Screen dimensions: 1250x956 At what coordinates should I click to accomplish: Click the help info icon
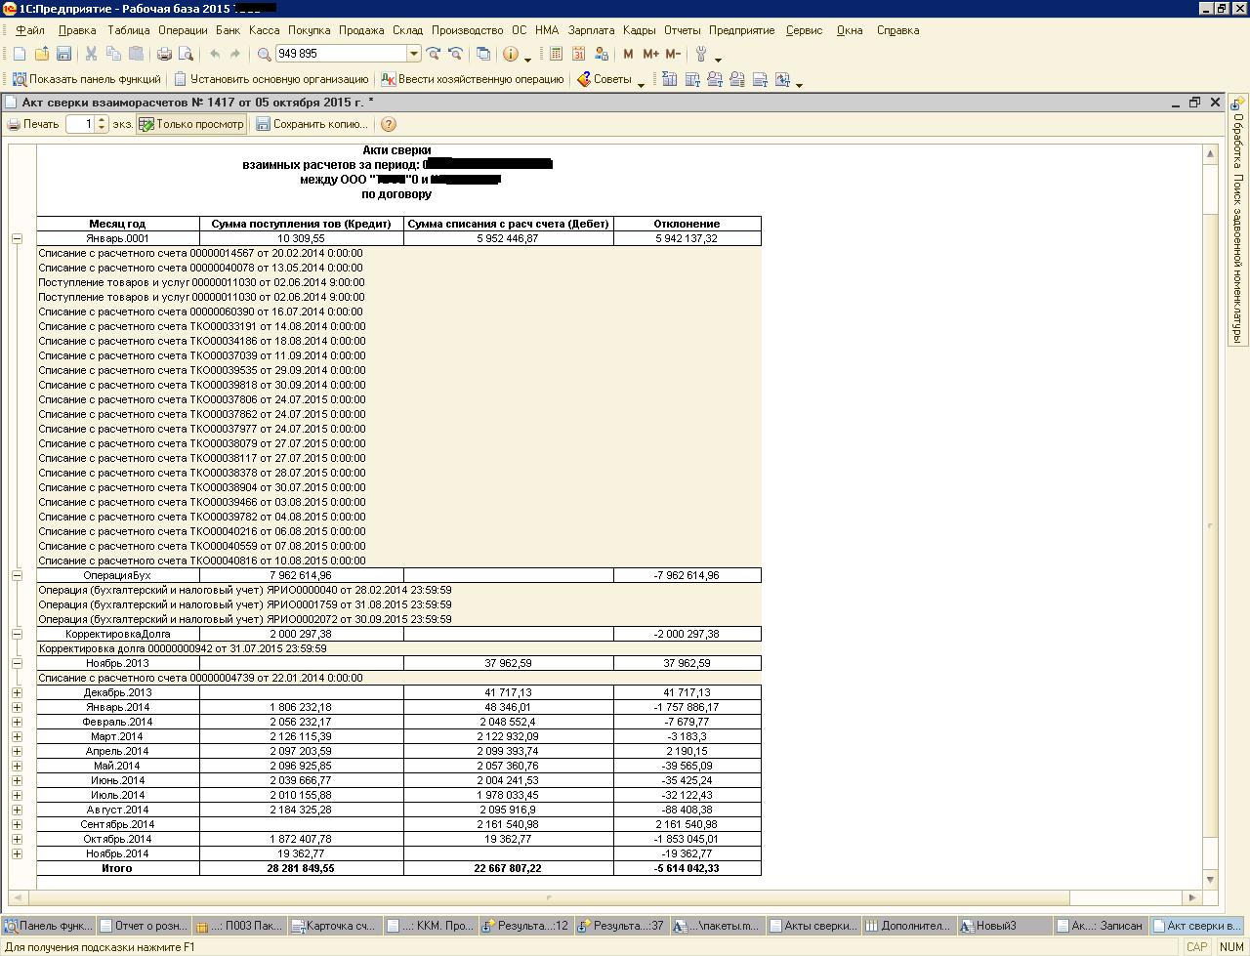[x=510, y=54]
